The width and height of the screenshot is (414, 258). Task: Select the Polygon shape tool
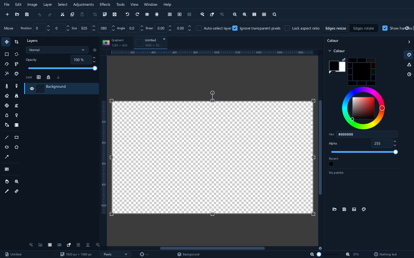[x=16, y=147]
